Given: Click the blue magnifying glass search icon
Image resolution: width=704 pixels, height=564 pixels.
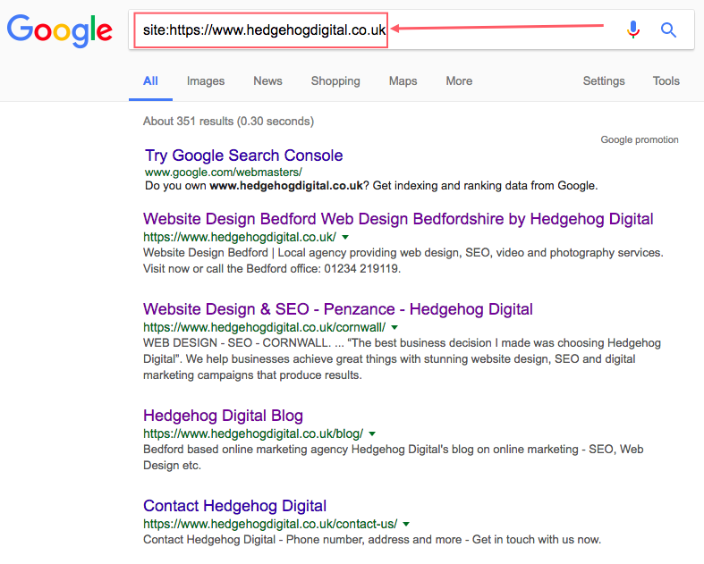Looking at the screenshot, I should tap(668, 30).
